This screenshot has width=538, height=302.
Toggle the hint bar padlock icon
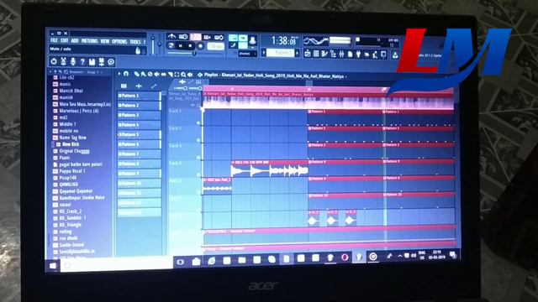pos(138,50)
